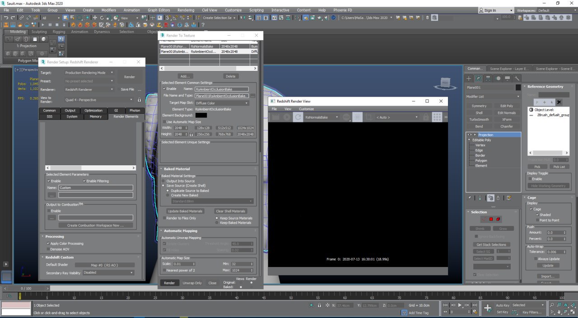
Task: Click the Configure Modifier Sets icon
Action: (509, 198)
